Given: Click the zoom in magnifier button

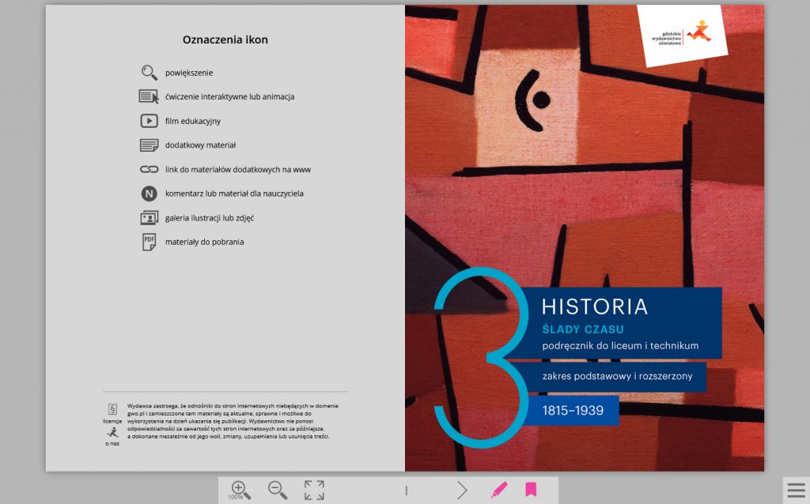Looking at the screenshot, I should (240, 490).
